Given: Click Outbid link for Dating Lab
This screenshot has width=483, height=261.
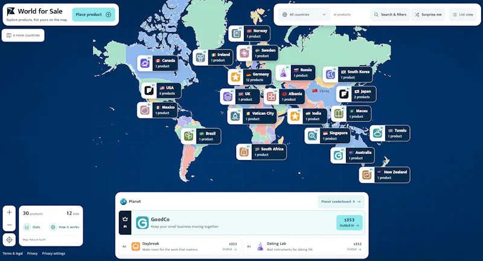Looking at the screenshot, I should (x=354, y=250).
